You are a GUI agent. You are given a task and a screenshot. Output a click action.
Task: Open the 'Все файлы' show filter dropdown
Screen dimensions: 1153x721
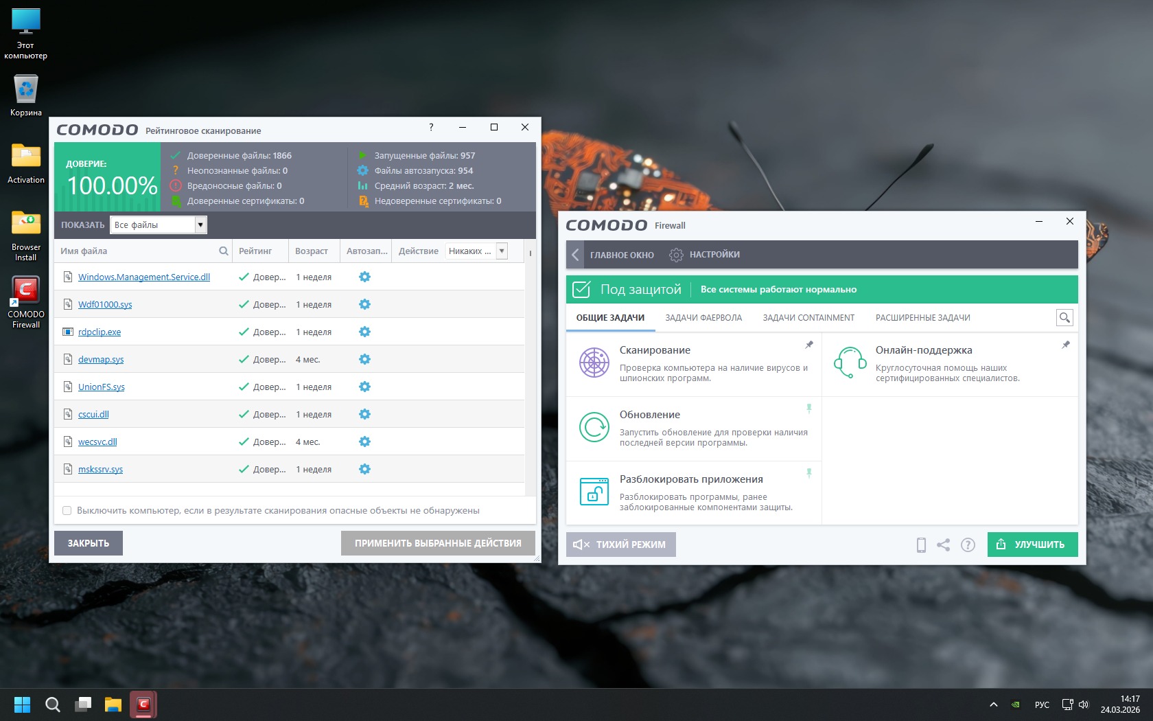click(200, 225)
